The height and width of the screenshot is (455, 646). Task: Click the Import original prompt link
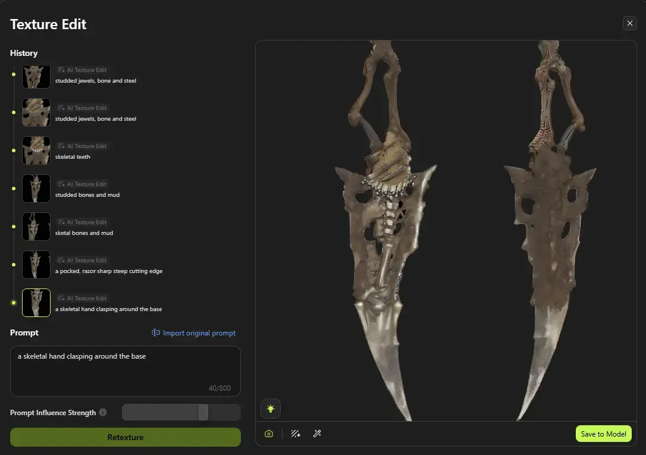coord(193,333)
